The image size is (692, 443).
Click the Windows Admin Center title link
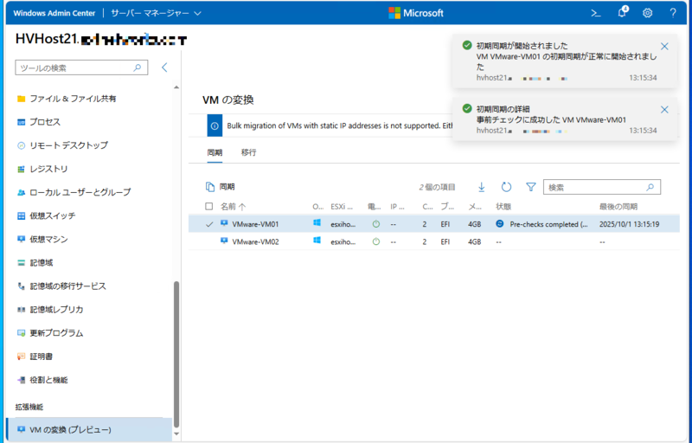54,13
